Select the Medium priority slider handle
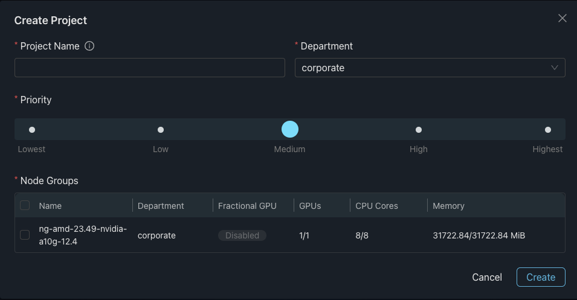577x300 pixels. pyautogui.click(x=290, y=129)
